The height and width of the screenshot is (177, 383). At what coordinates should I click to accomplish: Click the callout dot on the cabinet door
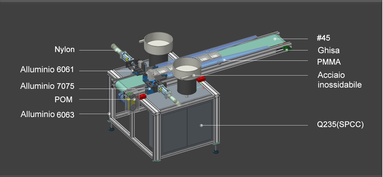(201, 125)
